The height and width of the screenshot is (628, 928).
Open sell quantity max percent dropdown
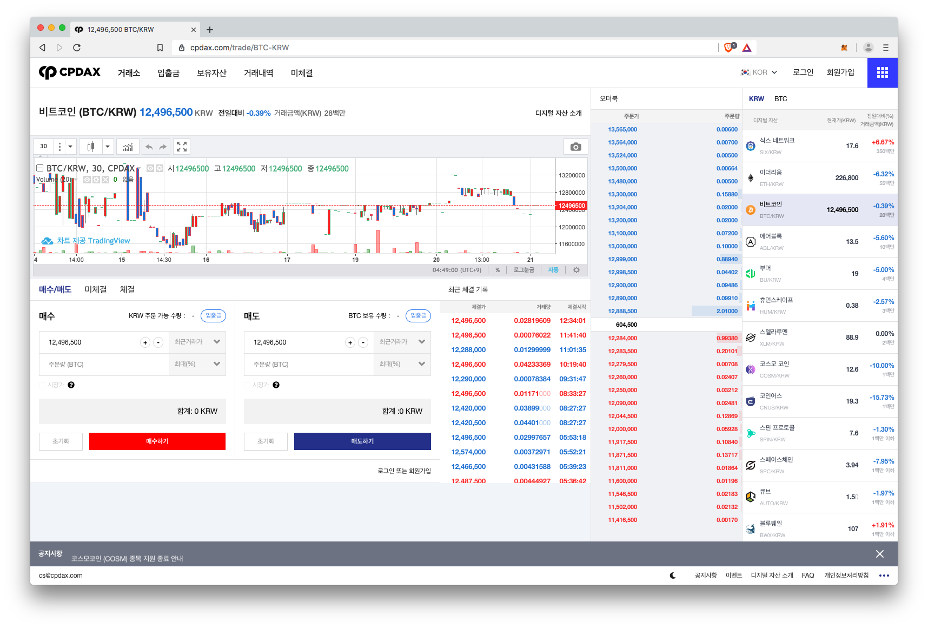coord(403,365)
